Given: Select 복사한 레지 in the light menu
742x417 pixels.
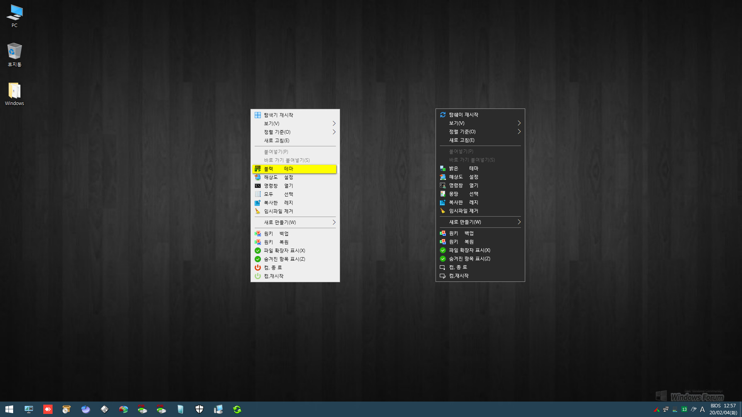Looking at the screenshot, I should tap(295, 203).
